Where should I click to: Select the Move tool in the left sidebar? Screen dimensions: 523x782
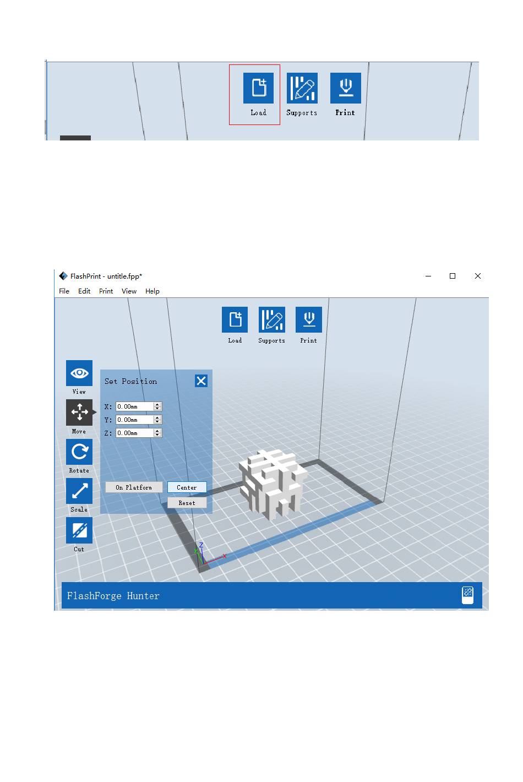coord(79,412)
